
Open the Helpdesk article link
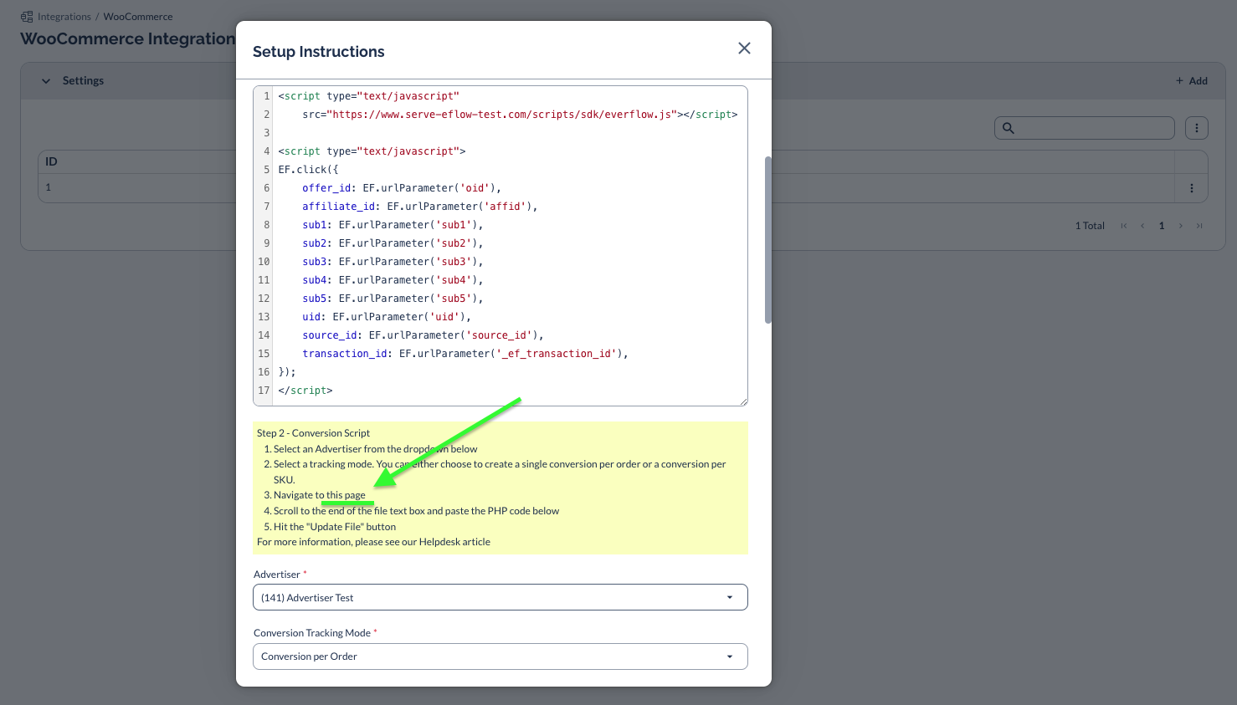click(454, 542)
